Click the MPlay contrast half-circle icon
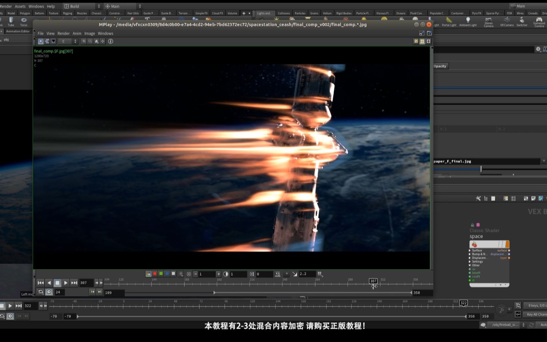The width and height of the screenshot is (547, 342). (226, 274)
